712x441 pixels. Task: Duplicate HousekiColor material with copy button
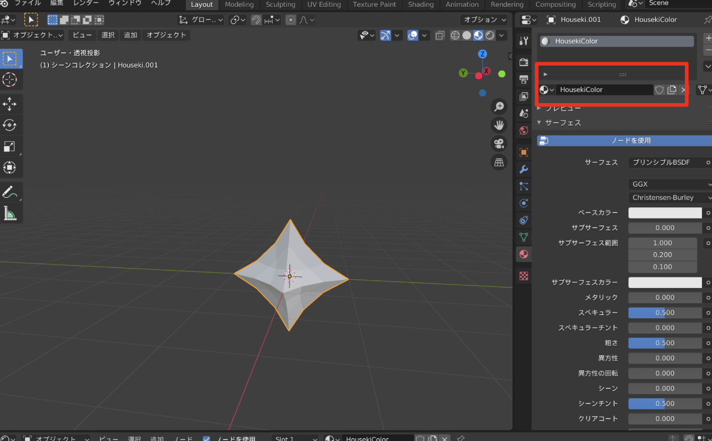(672, 90)
